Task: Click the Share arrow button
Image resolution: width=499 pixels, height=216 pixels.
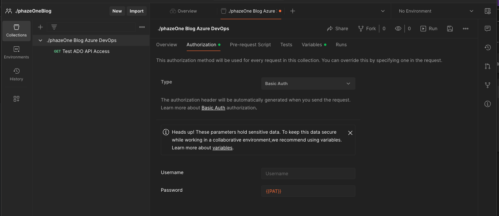Action: (337, 29)
